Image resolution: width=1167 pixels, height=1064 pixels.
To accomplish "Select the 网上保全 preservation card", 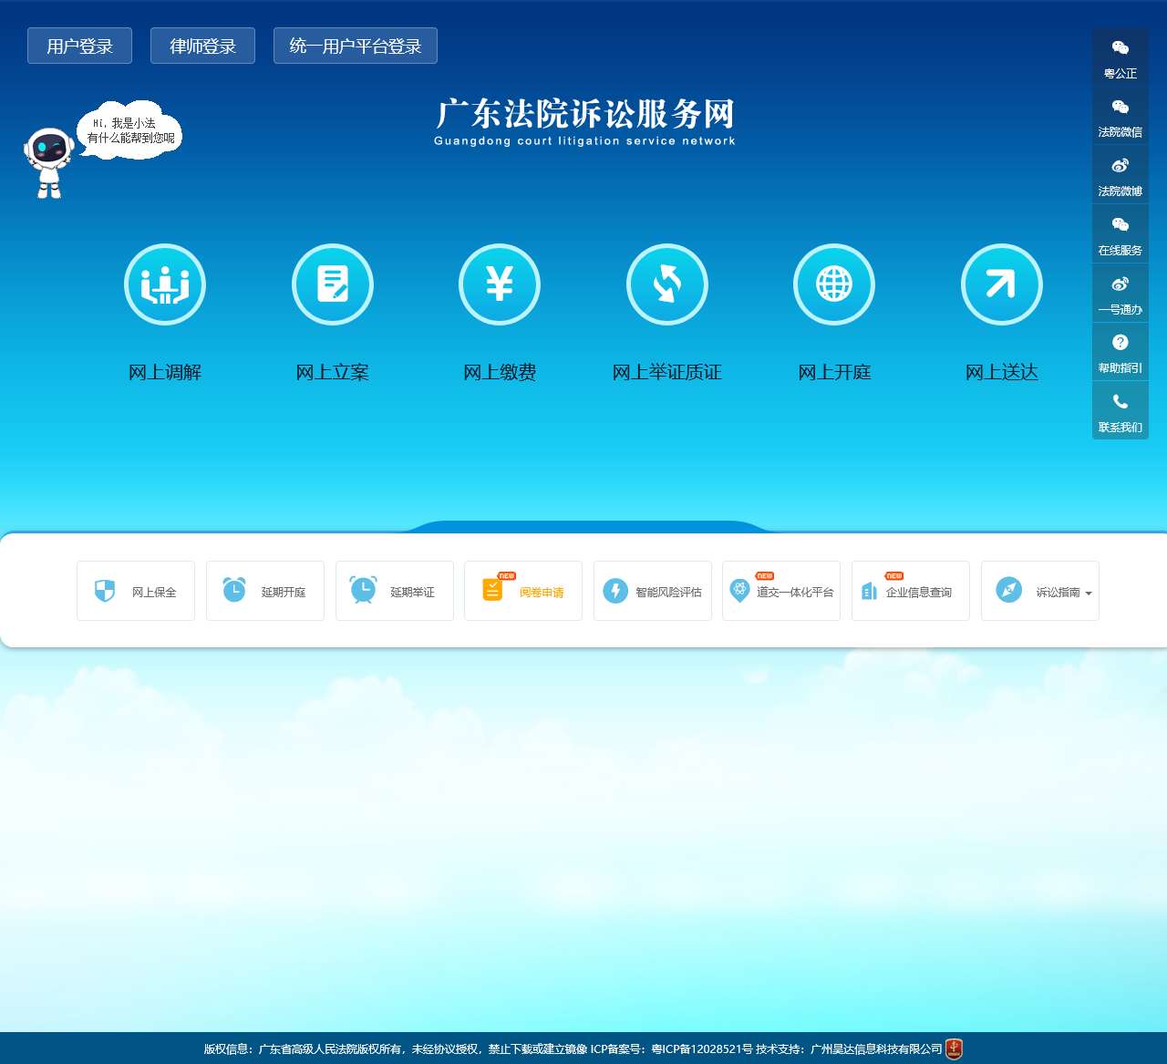I will click(x=135, y=591).
